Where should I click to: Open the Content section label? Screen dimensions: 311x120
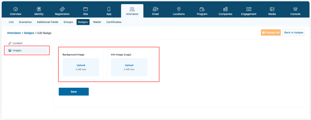(x=17, y=43)
